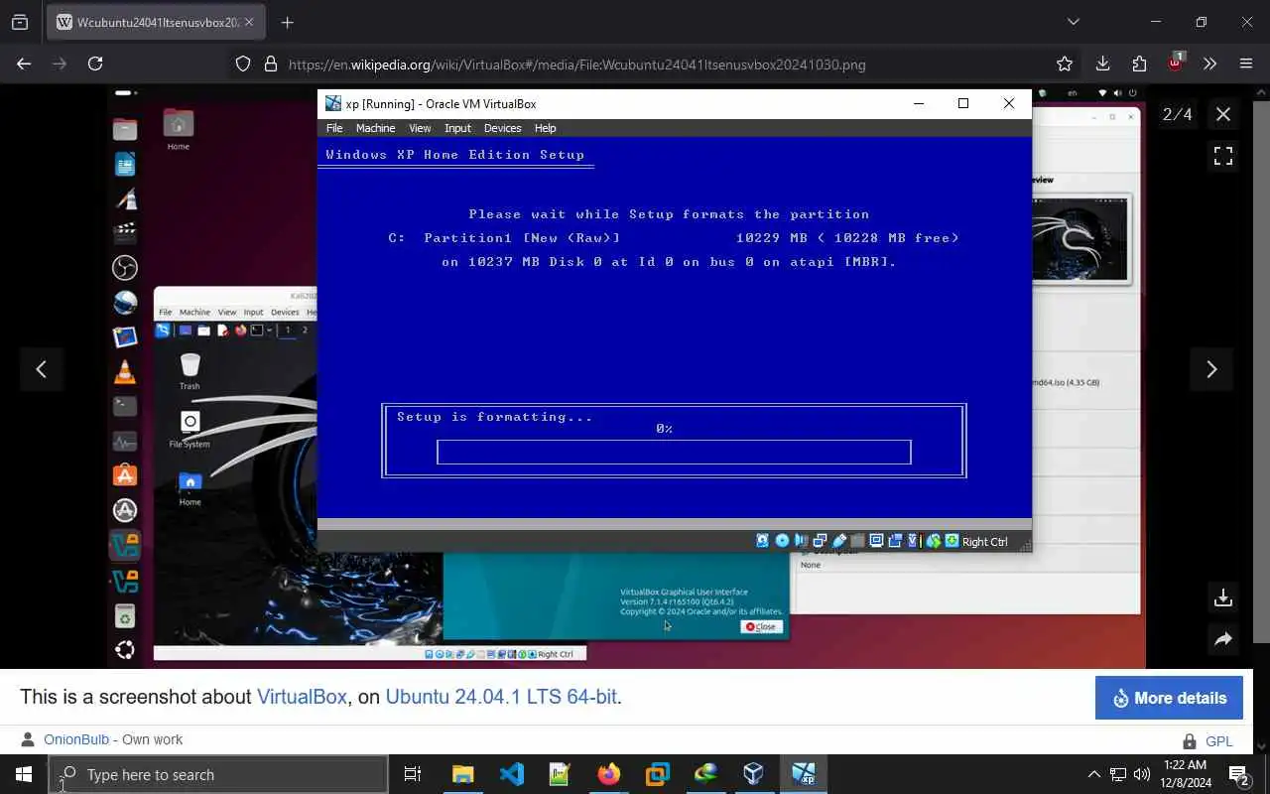Switch to the VirtualBox Manager cube taskbar icon
1270x794 pixels.
tap(754, 774)
